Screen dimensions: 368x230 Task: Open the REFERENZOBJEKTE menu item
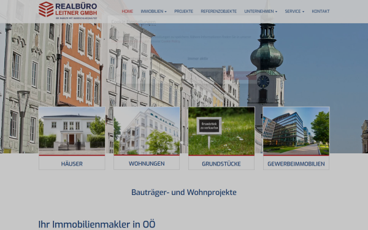tap(218, 11)
